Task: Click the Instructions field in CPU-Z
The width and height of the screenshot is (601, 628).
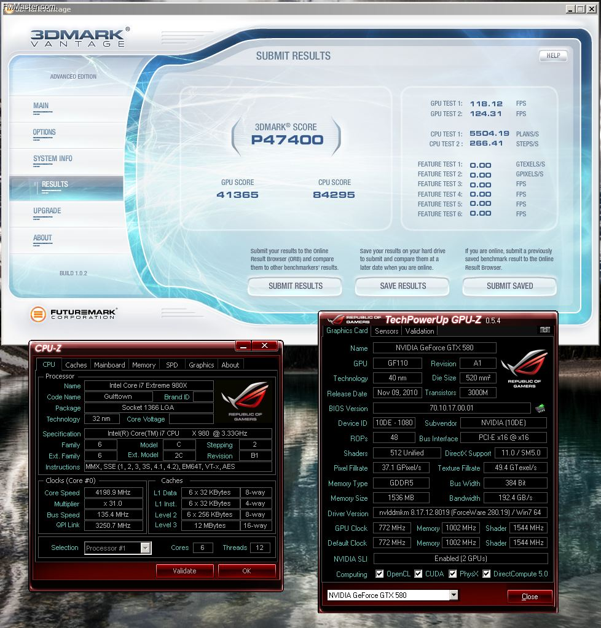Action: click(178, 466)
